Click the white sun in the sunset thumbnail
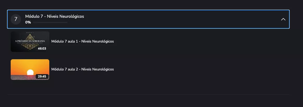Viewport: 303px width, 107px height. pos(31,72)
